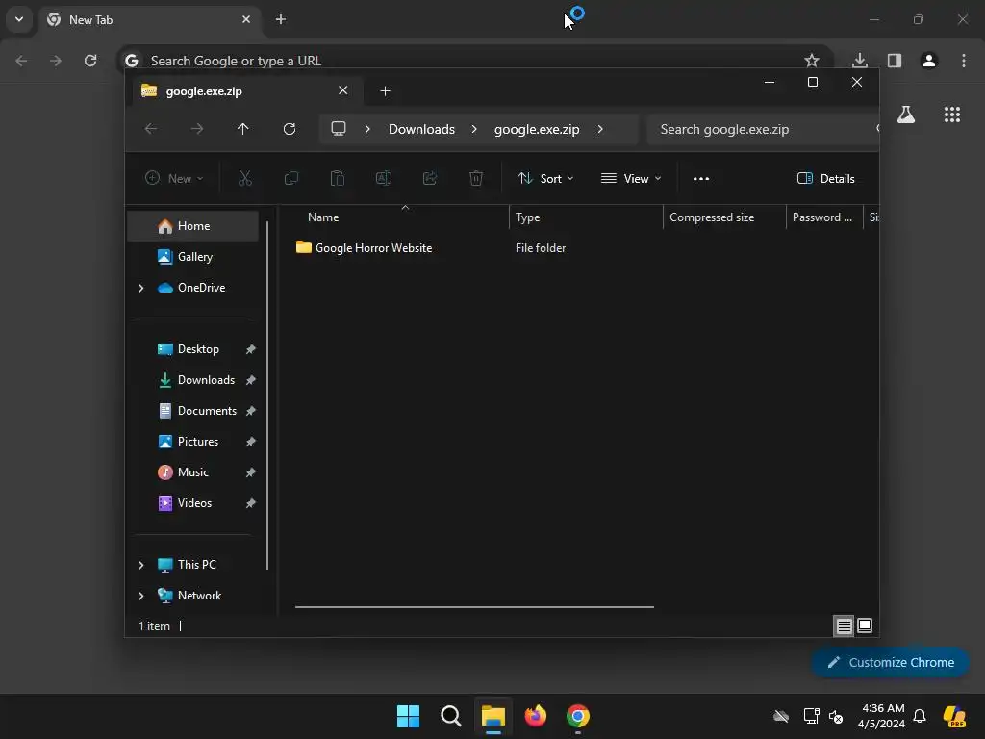Go forward in Explorer navigation

[x=197, y=129]
